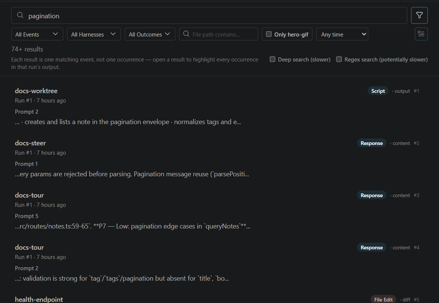Open the All Harnesses dropdown
The height and width of the screenshot is (303, 439).
pos(93,34)
